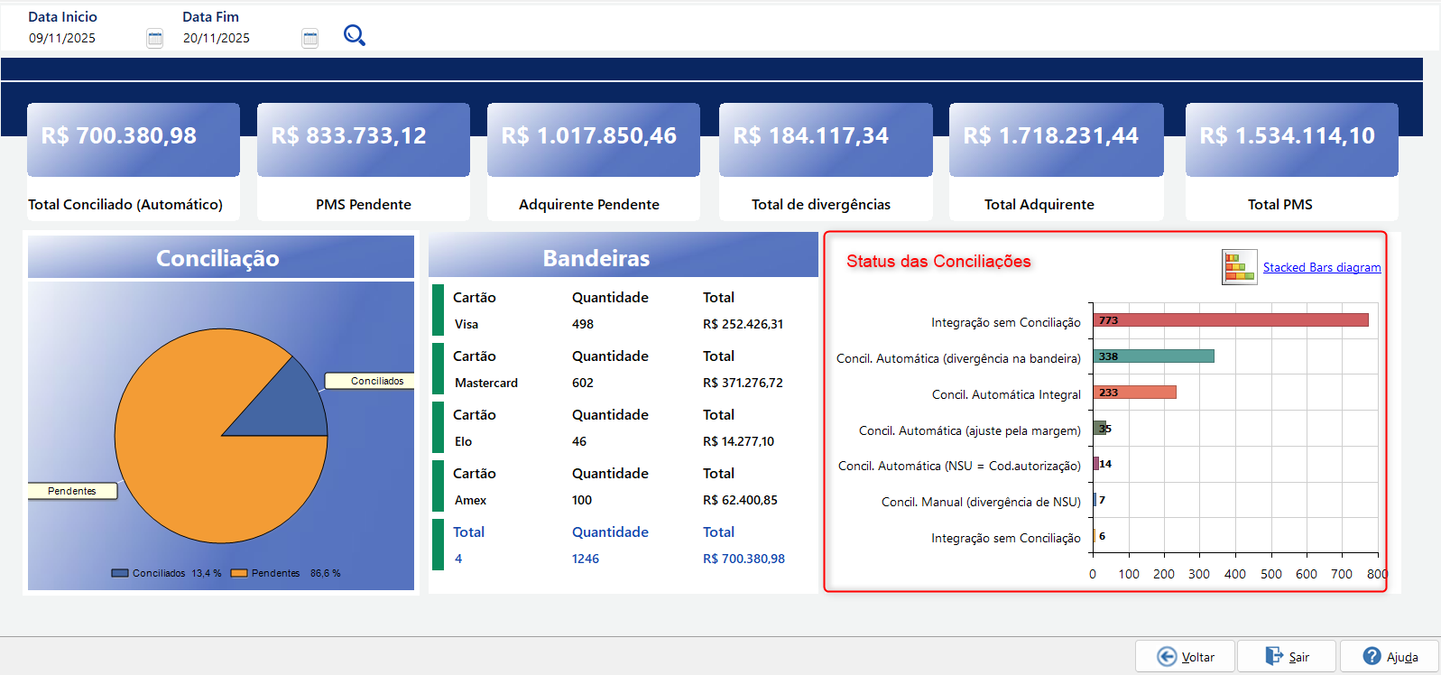The image size is (1441, 675).
Task: Click the orange Pendentes legend swatch
Action: pos(239,573)
